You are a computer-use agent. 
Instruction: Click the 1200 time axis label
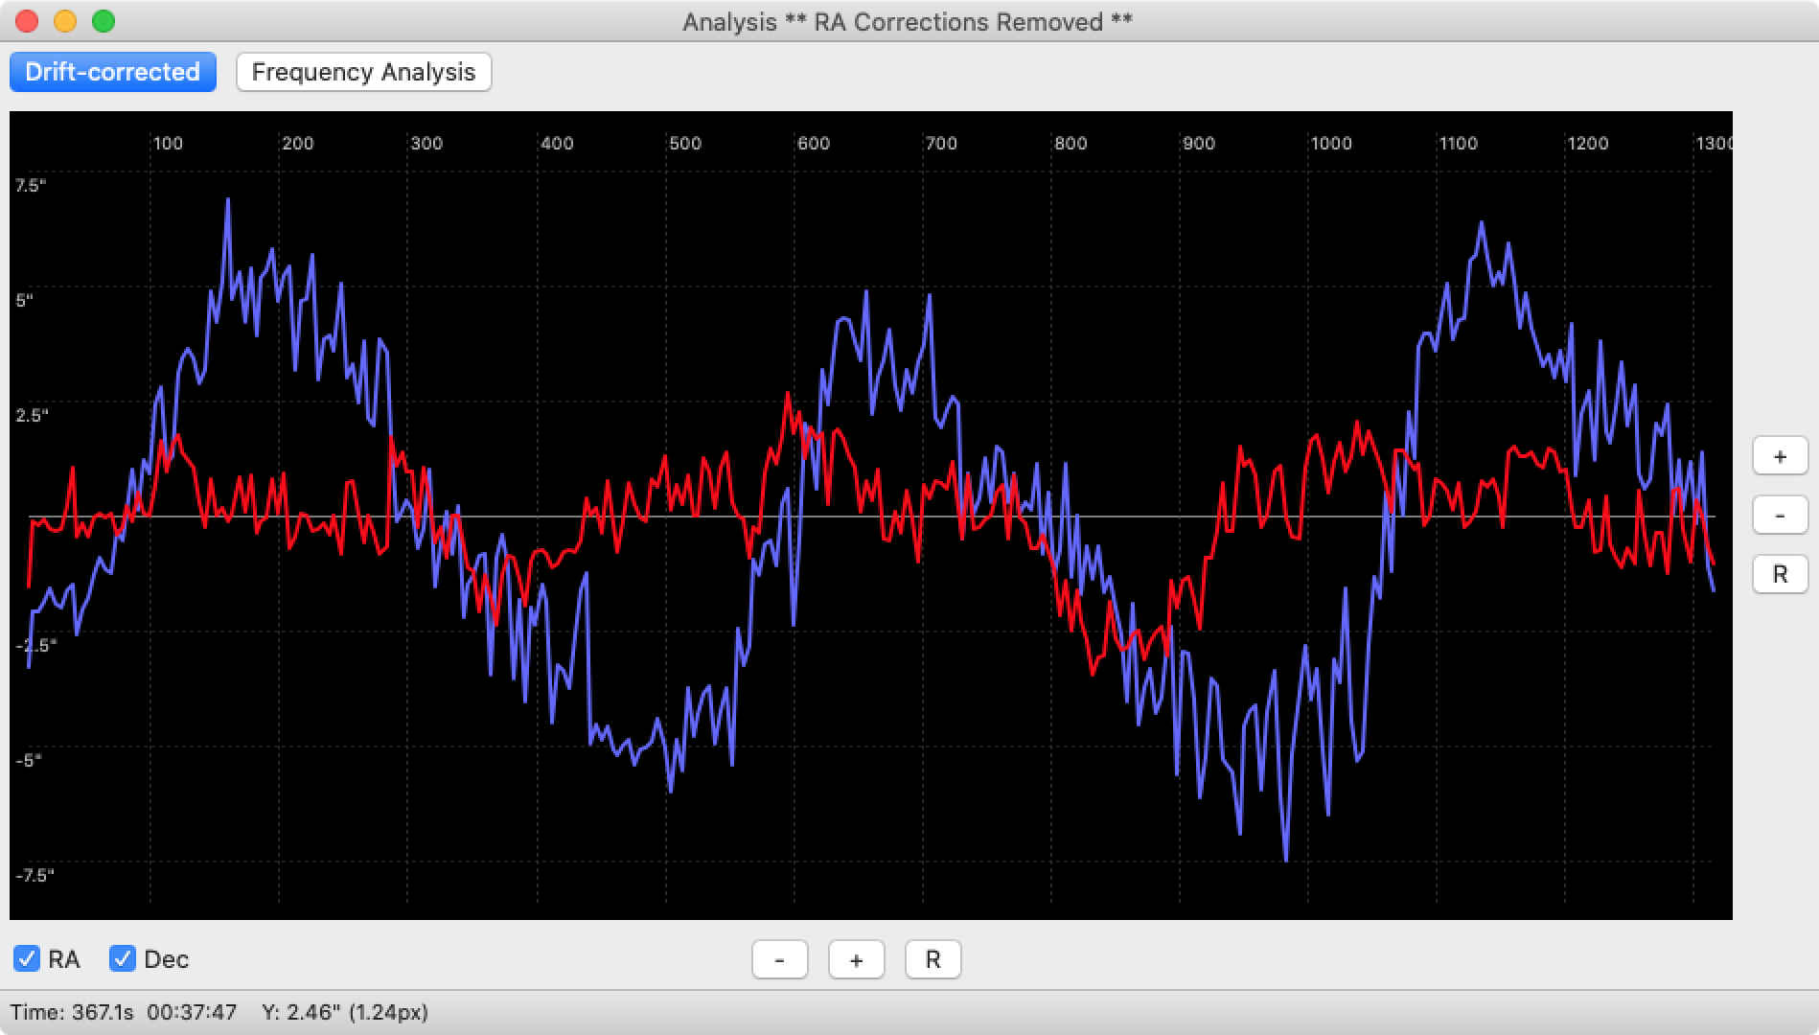coord(1587,143)
